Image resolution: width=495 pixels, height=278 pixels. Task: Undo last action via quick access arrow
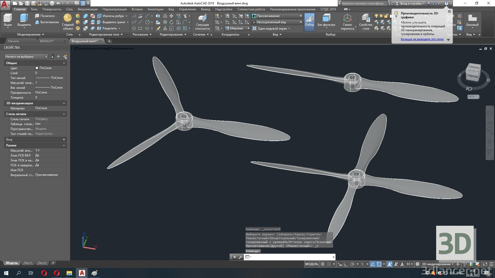click(58, 3)
